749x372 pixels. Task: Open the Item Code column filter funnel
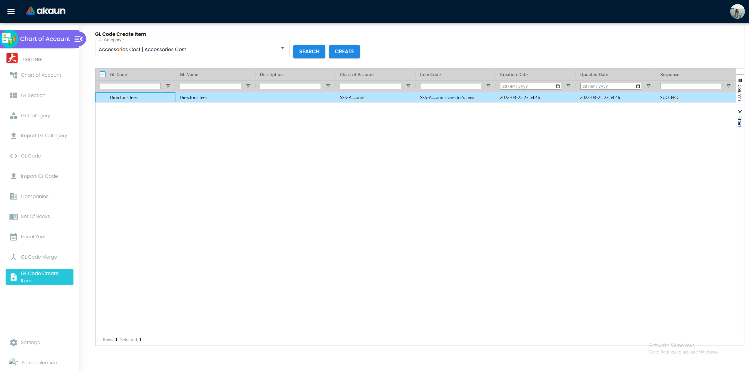point(488,86)
